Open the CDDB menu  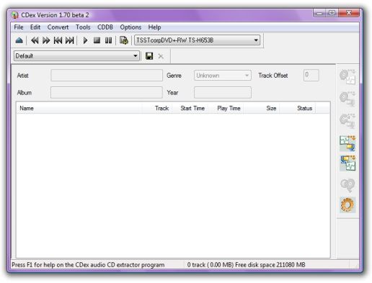pos(105,27)
